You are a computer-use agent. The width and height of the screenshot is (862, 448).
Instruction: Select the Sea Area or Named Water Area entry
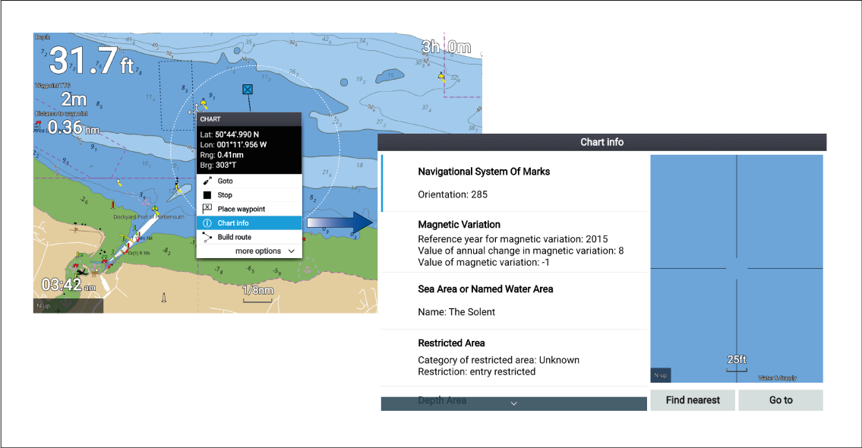click(x=514, y=301)
